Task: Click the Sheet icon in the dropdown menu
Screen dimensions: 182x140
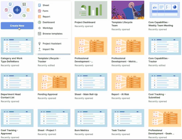Action: pos(39,5)
